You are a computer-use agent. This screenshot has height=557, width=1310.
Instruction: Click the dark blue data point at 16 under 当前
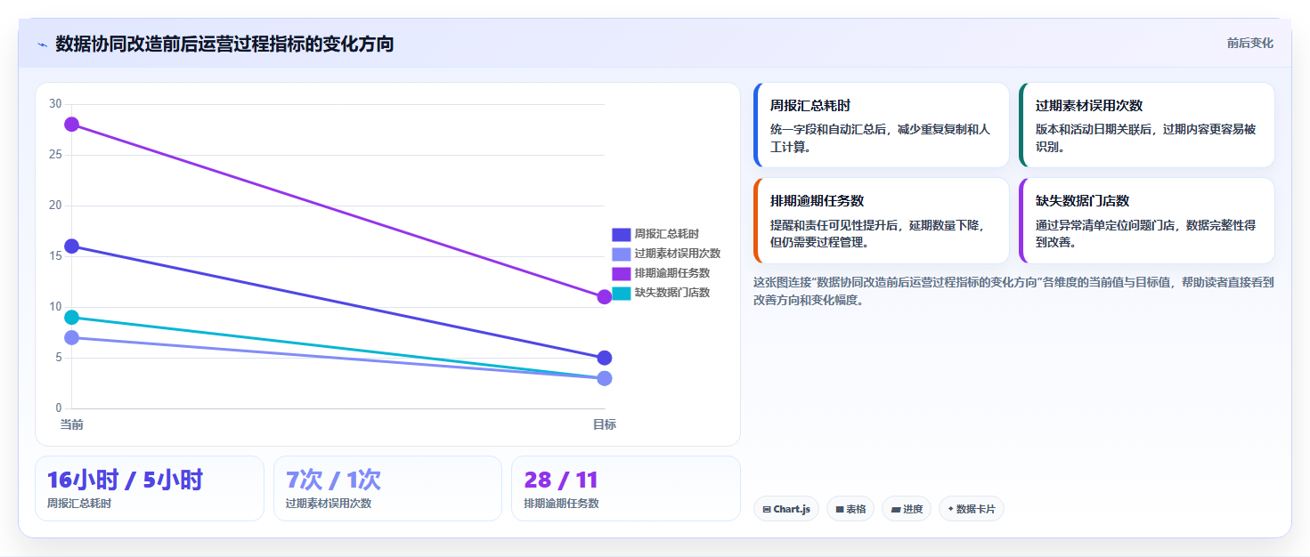pos(72,246)
